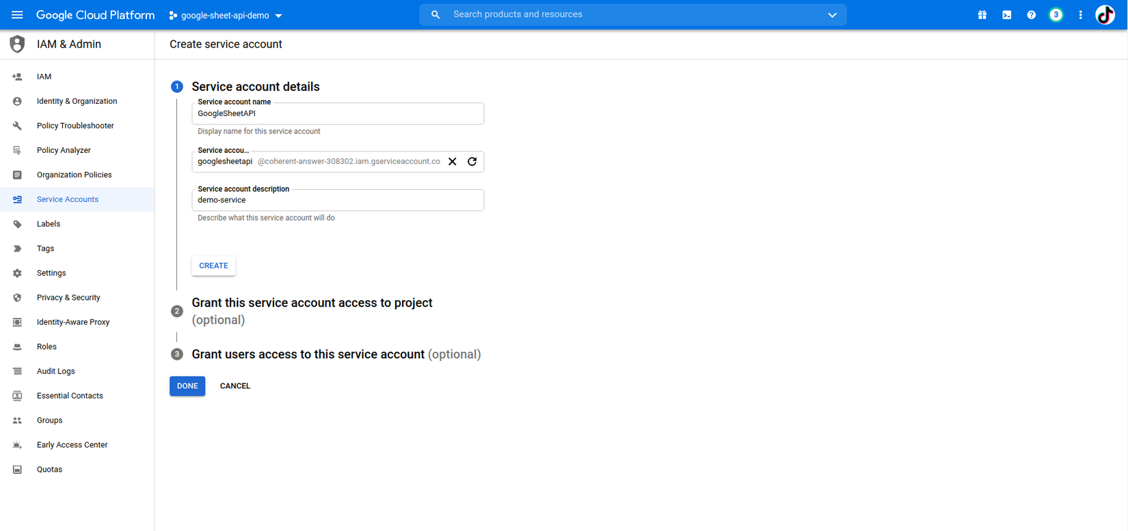Click the Google Cloud Platform logo
1128x531 pixels.
(95, 15)
